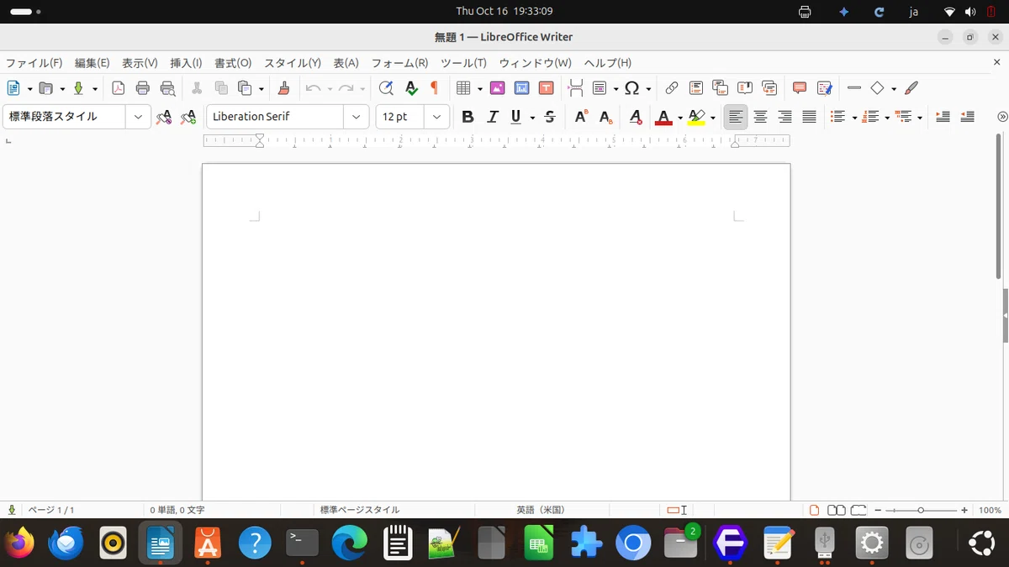The image size is (1009, 567).
Task: Insert a hyperlink
Action: click(x=672, y=88)
